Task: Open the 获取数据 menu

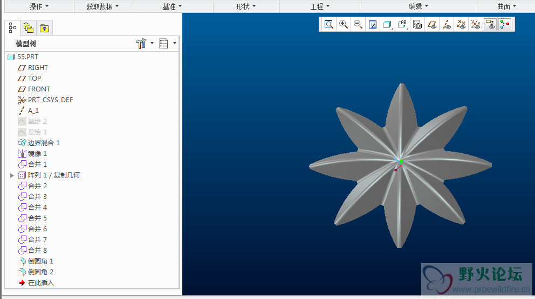Action: click(x=102, y=6)
